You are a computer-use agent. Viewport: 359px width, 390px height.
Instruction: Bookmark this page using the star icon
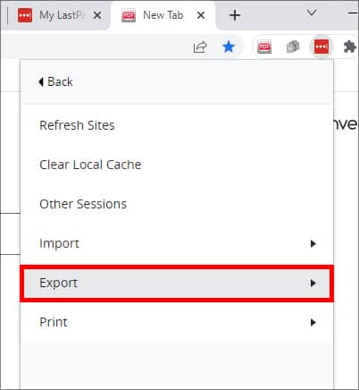(229, 47)
